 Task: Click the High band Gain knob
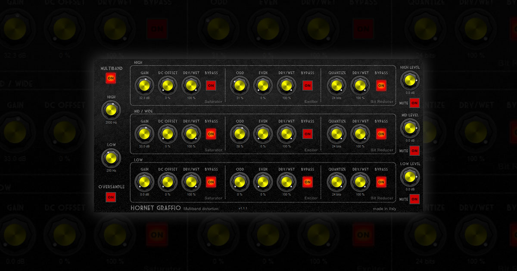point(144,86)
